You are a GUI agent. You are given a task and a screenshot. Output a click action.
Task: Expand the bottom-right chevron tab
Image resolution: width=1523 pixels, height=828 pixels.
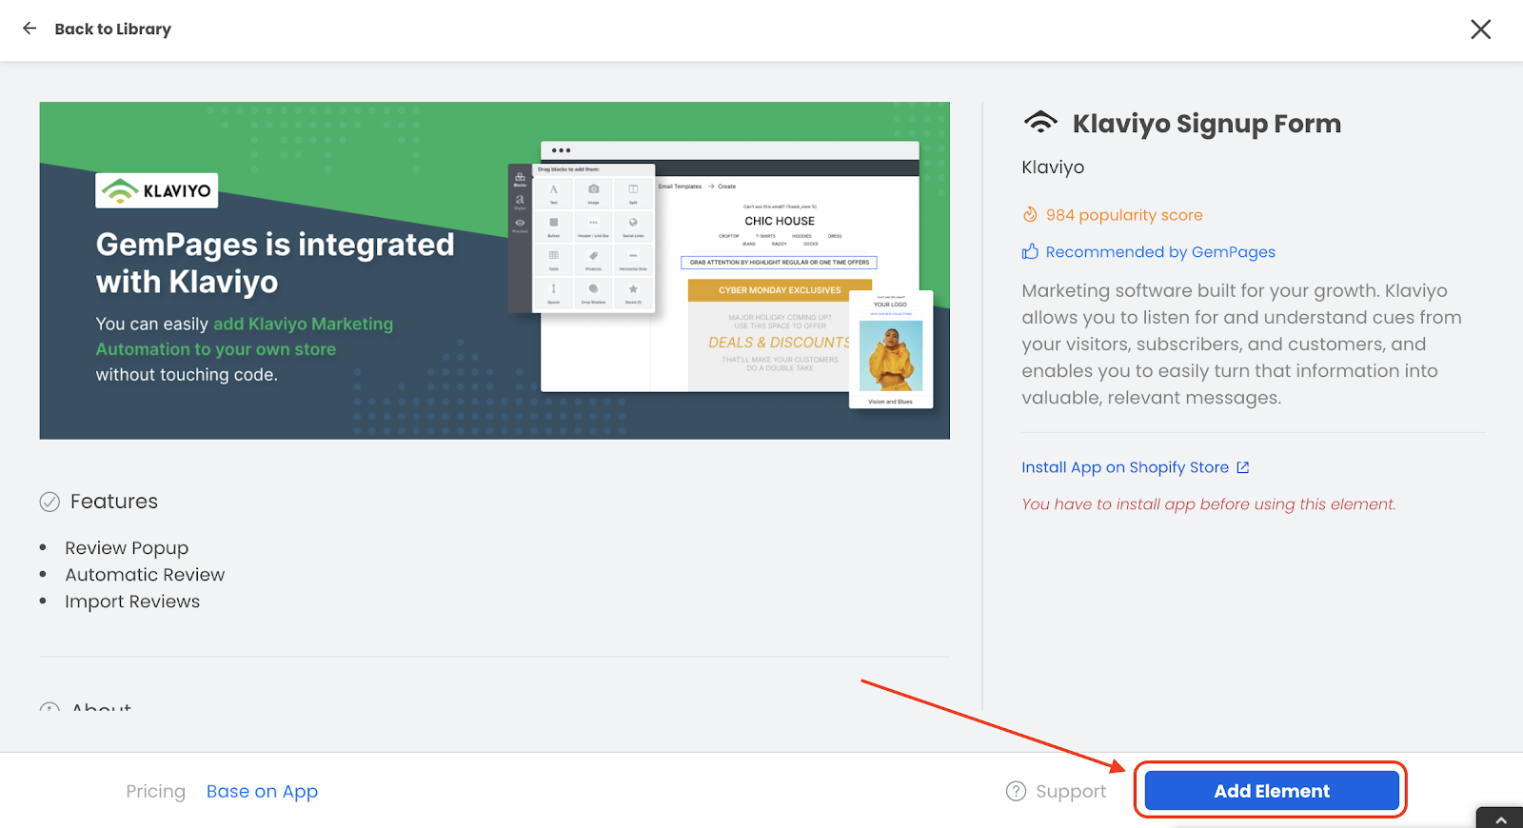pos(1500,818)
